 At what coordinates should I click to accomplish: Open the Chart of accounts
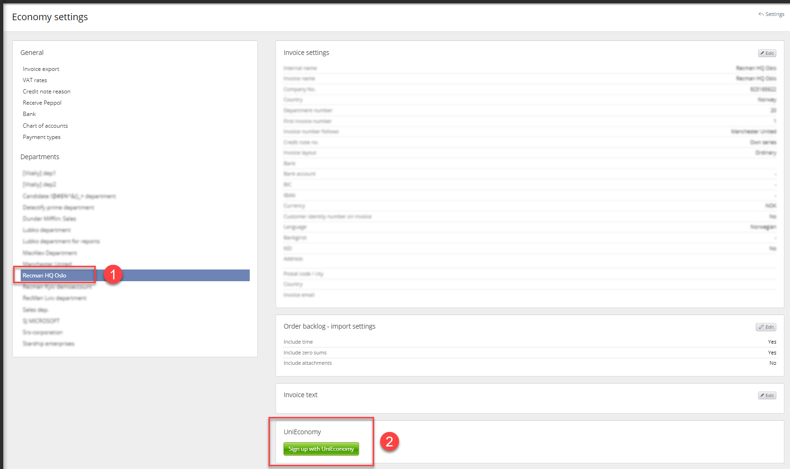[45, 126]
